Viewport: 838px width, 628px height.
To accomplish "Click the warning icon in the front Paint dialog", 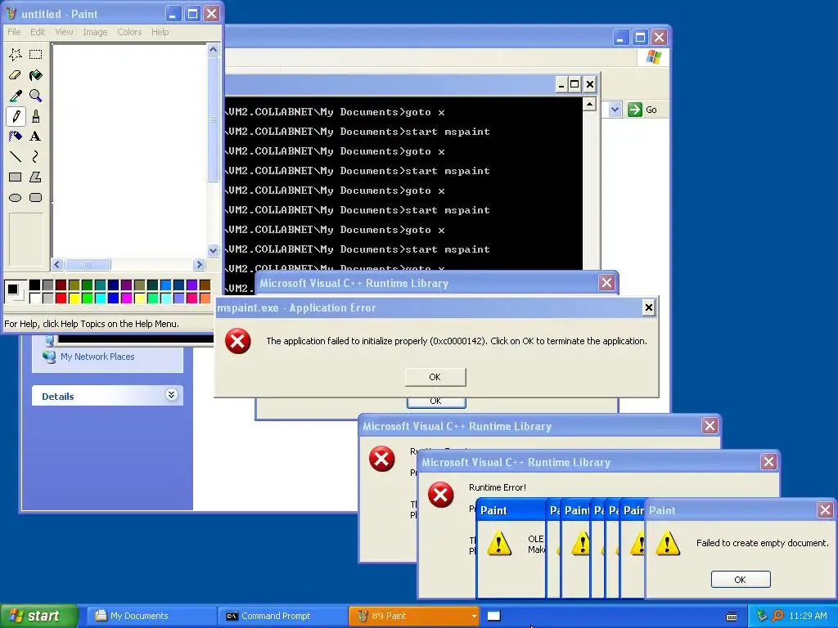I will 667,544.
